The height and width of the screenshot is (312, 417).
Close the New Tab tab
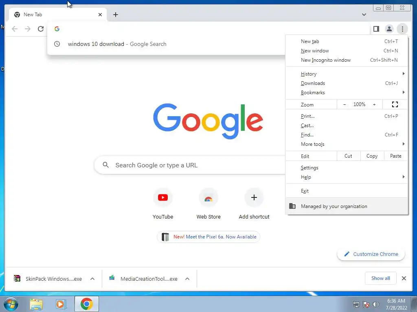pos(100,15)
